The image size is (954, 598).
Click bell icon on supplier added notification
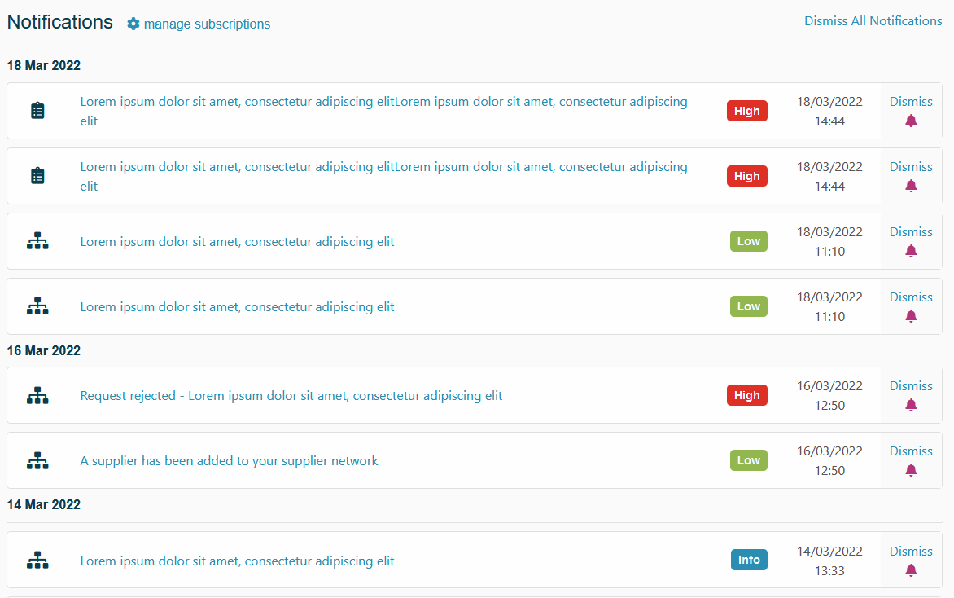pos(911,470)
